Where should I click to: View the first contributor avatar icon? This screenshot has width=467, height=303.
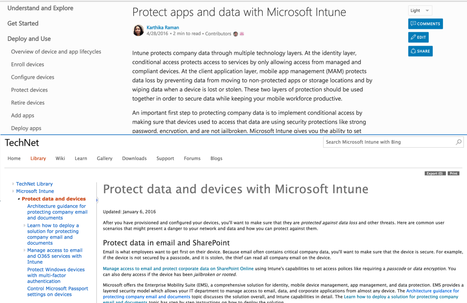click(235, 34)
